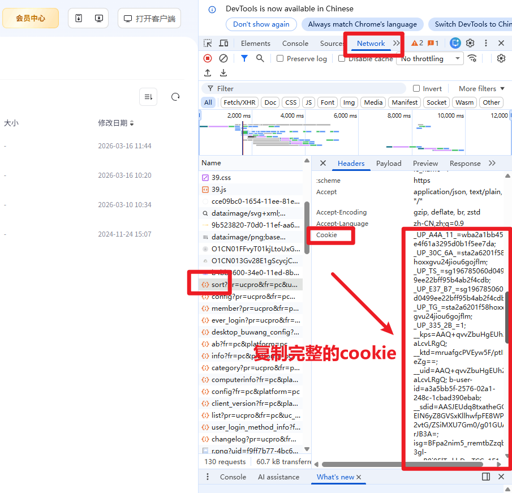Enable Preserve log checkbox
This screenshot has height=493, width=512.
[x=280, y=58]
